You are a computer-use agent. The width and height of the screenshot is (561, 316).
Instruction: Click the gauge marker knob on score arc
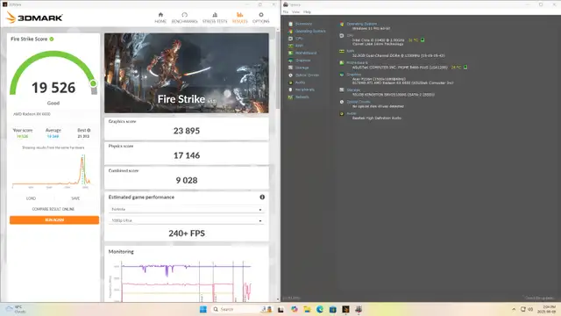coord(94,83)
